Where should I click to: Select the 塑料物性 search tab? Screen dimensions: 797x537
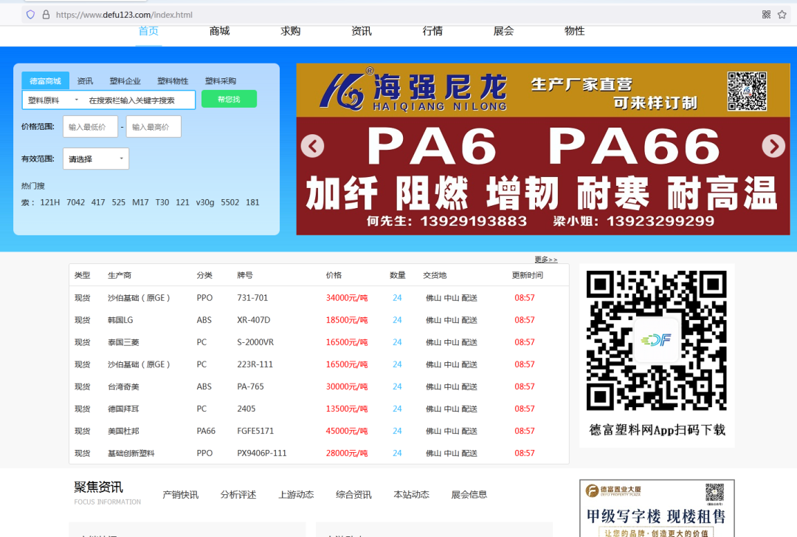[173, 81]
